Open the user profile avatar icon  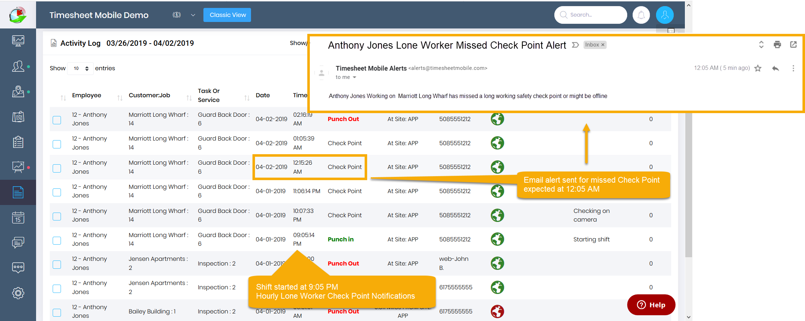[x=665, y=15]
